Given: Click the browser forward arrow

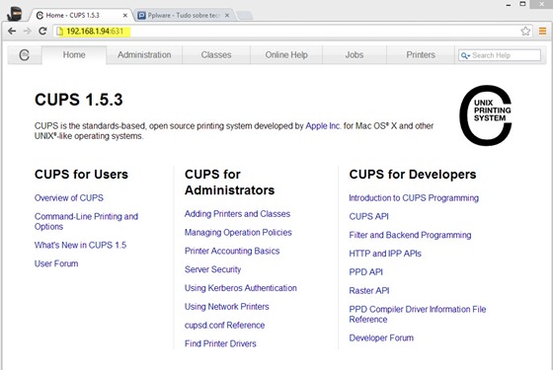Looking at the screenshot, I should click(28, 31).
